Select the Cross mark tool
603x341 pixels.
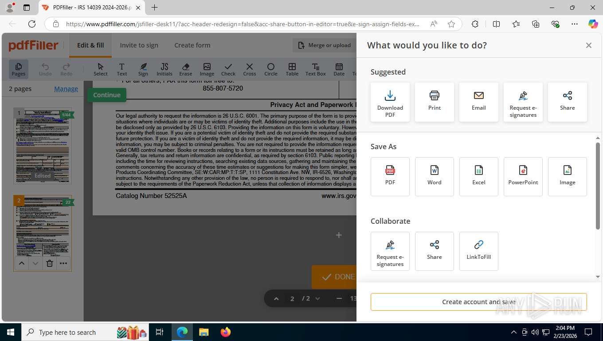(250, 69)
